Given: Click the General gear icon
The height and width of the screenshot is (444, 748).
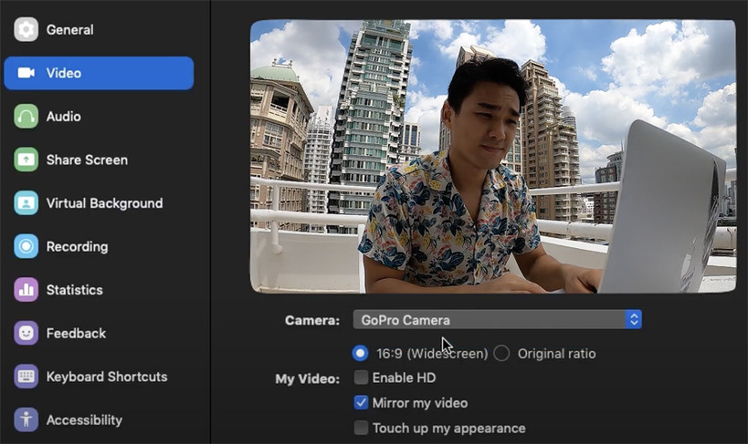Looking at the screenshot, I should pos(26,29).
